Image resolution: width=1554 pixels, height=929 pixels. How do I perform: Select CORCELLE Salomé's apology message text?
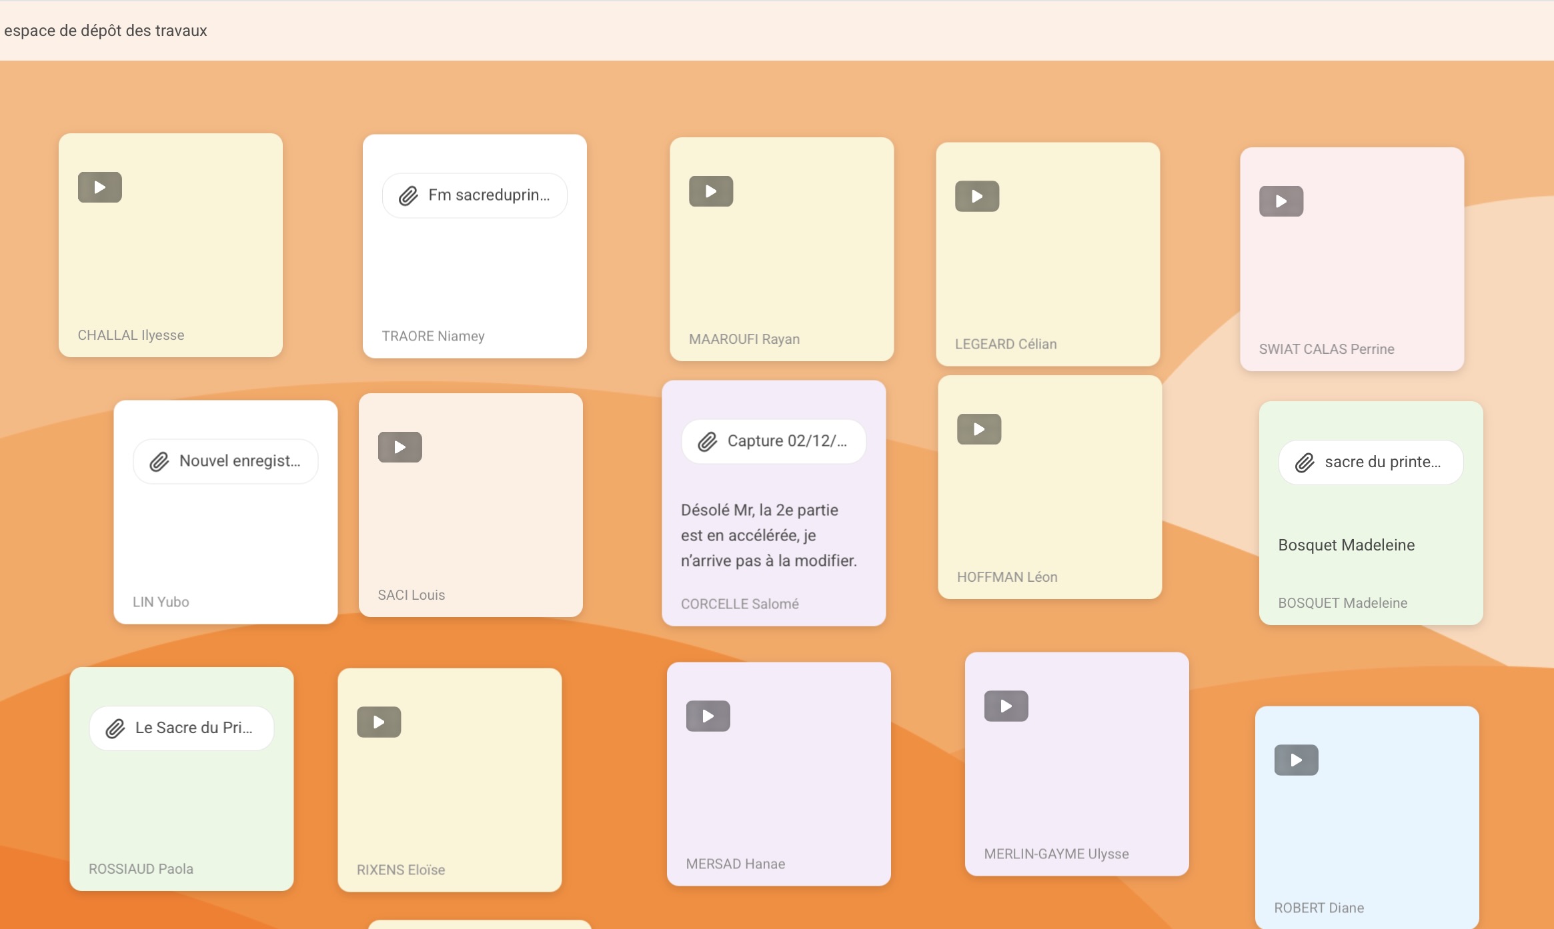click(x=768, y=535)
